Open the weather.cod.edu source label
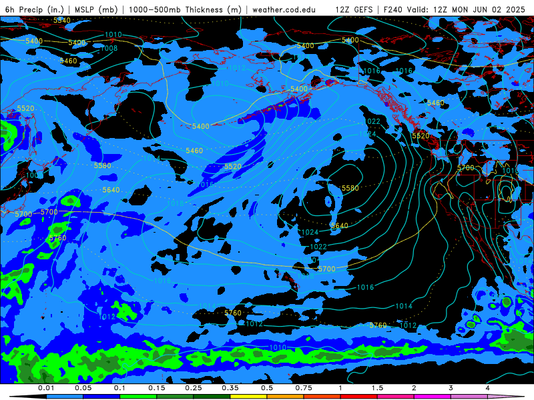This screenshot has height=400, width=534. [x=284, y=9]
